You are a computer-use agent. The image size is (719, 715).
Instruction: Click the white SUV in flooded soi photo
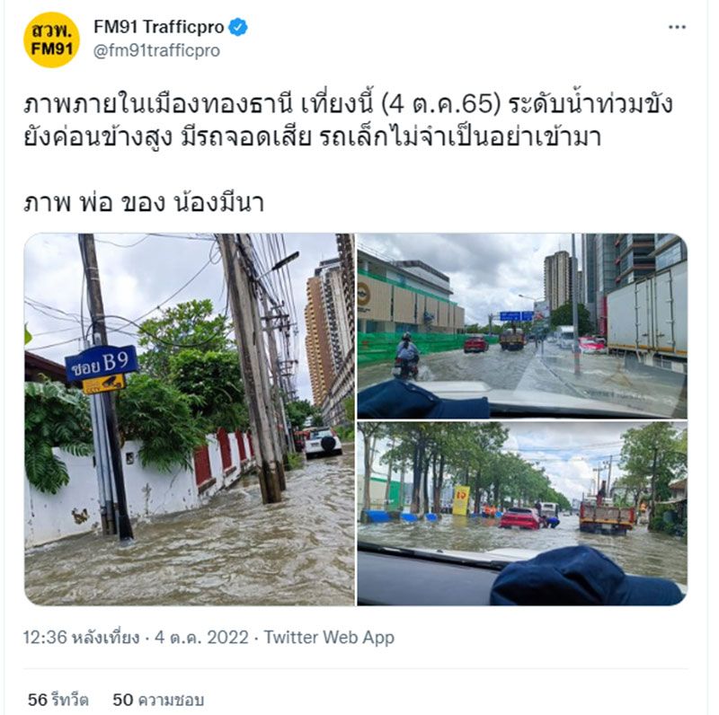click(x=323, y=442)
